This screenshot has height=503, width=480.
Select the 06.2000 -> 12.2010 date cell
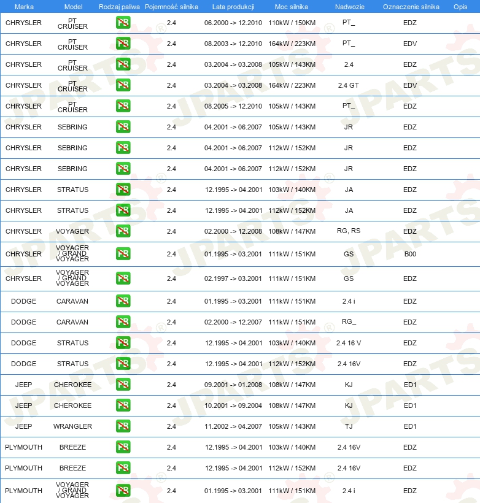233,23
